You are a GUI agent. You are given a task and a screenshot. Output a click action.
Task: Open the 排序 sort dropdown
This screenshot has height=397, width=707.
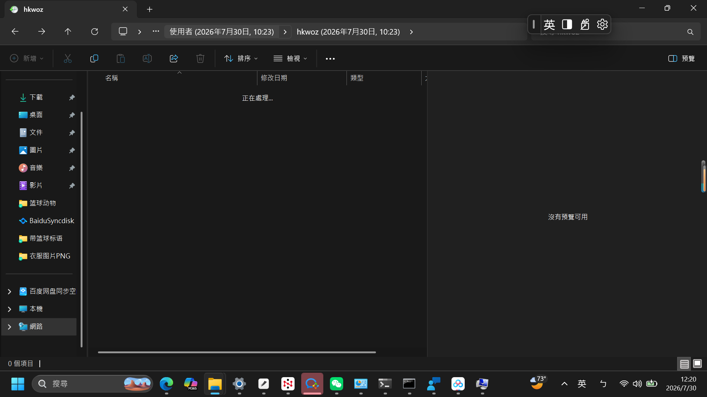tap(241, 58)
